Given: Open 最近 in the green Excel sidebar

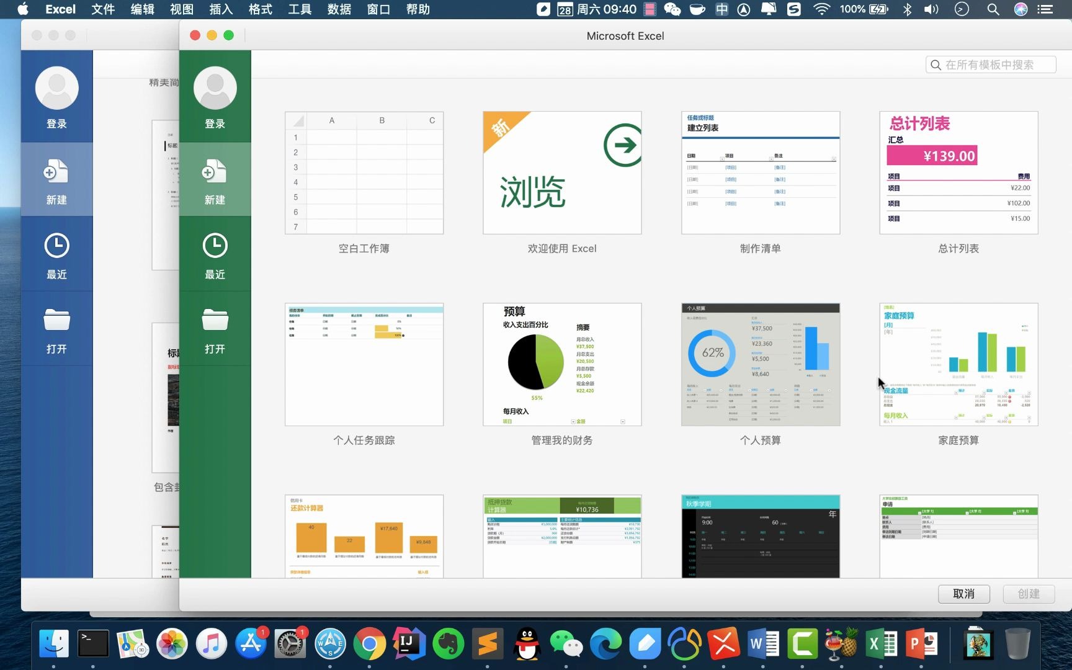Looking at the screenshot, I should pos(215,254).
